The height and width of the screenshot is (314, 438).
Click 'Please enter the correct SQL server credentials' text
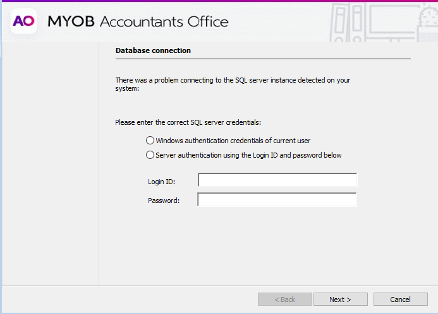(188, 122)
